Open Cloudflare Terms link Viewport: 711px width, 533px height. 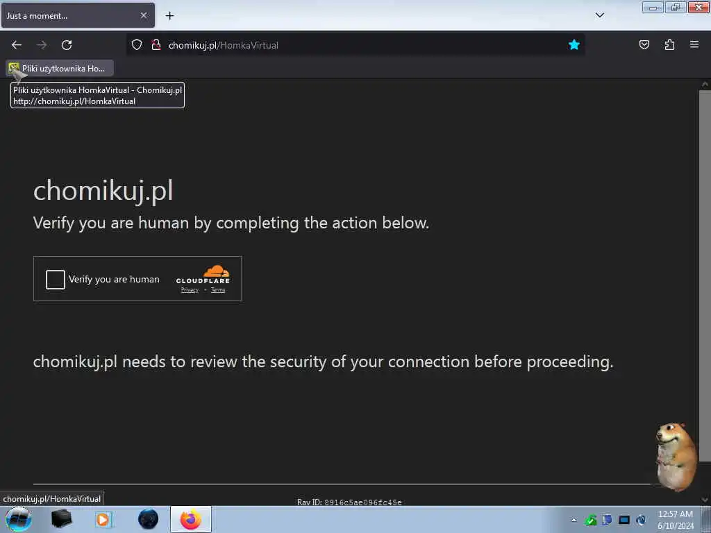pyautogui.click(x=218, y=290)
